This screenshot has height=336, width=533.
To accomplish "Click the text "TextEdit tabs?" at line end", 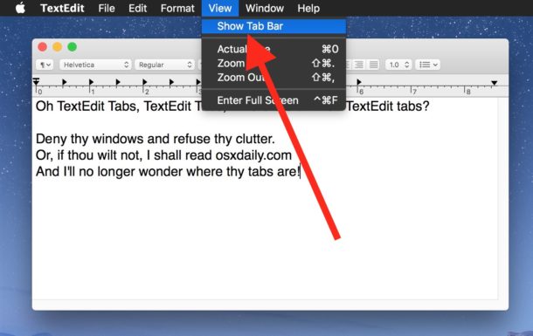I will (388, 106).
